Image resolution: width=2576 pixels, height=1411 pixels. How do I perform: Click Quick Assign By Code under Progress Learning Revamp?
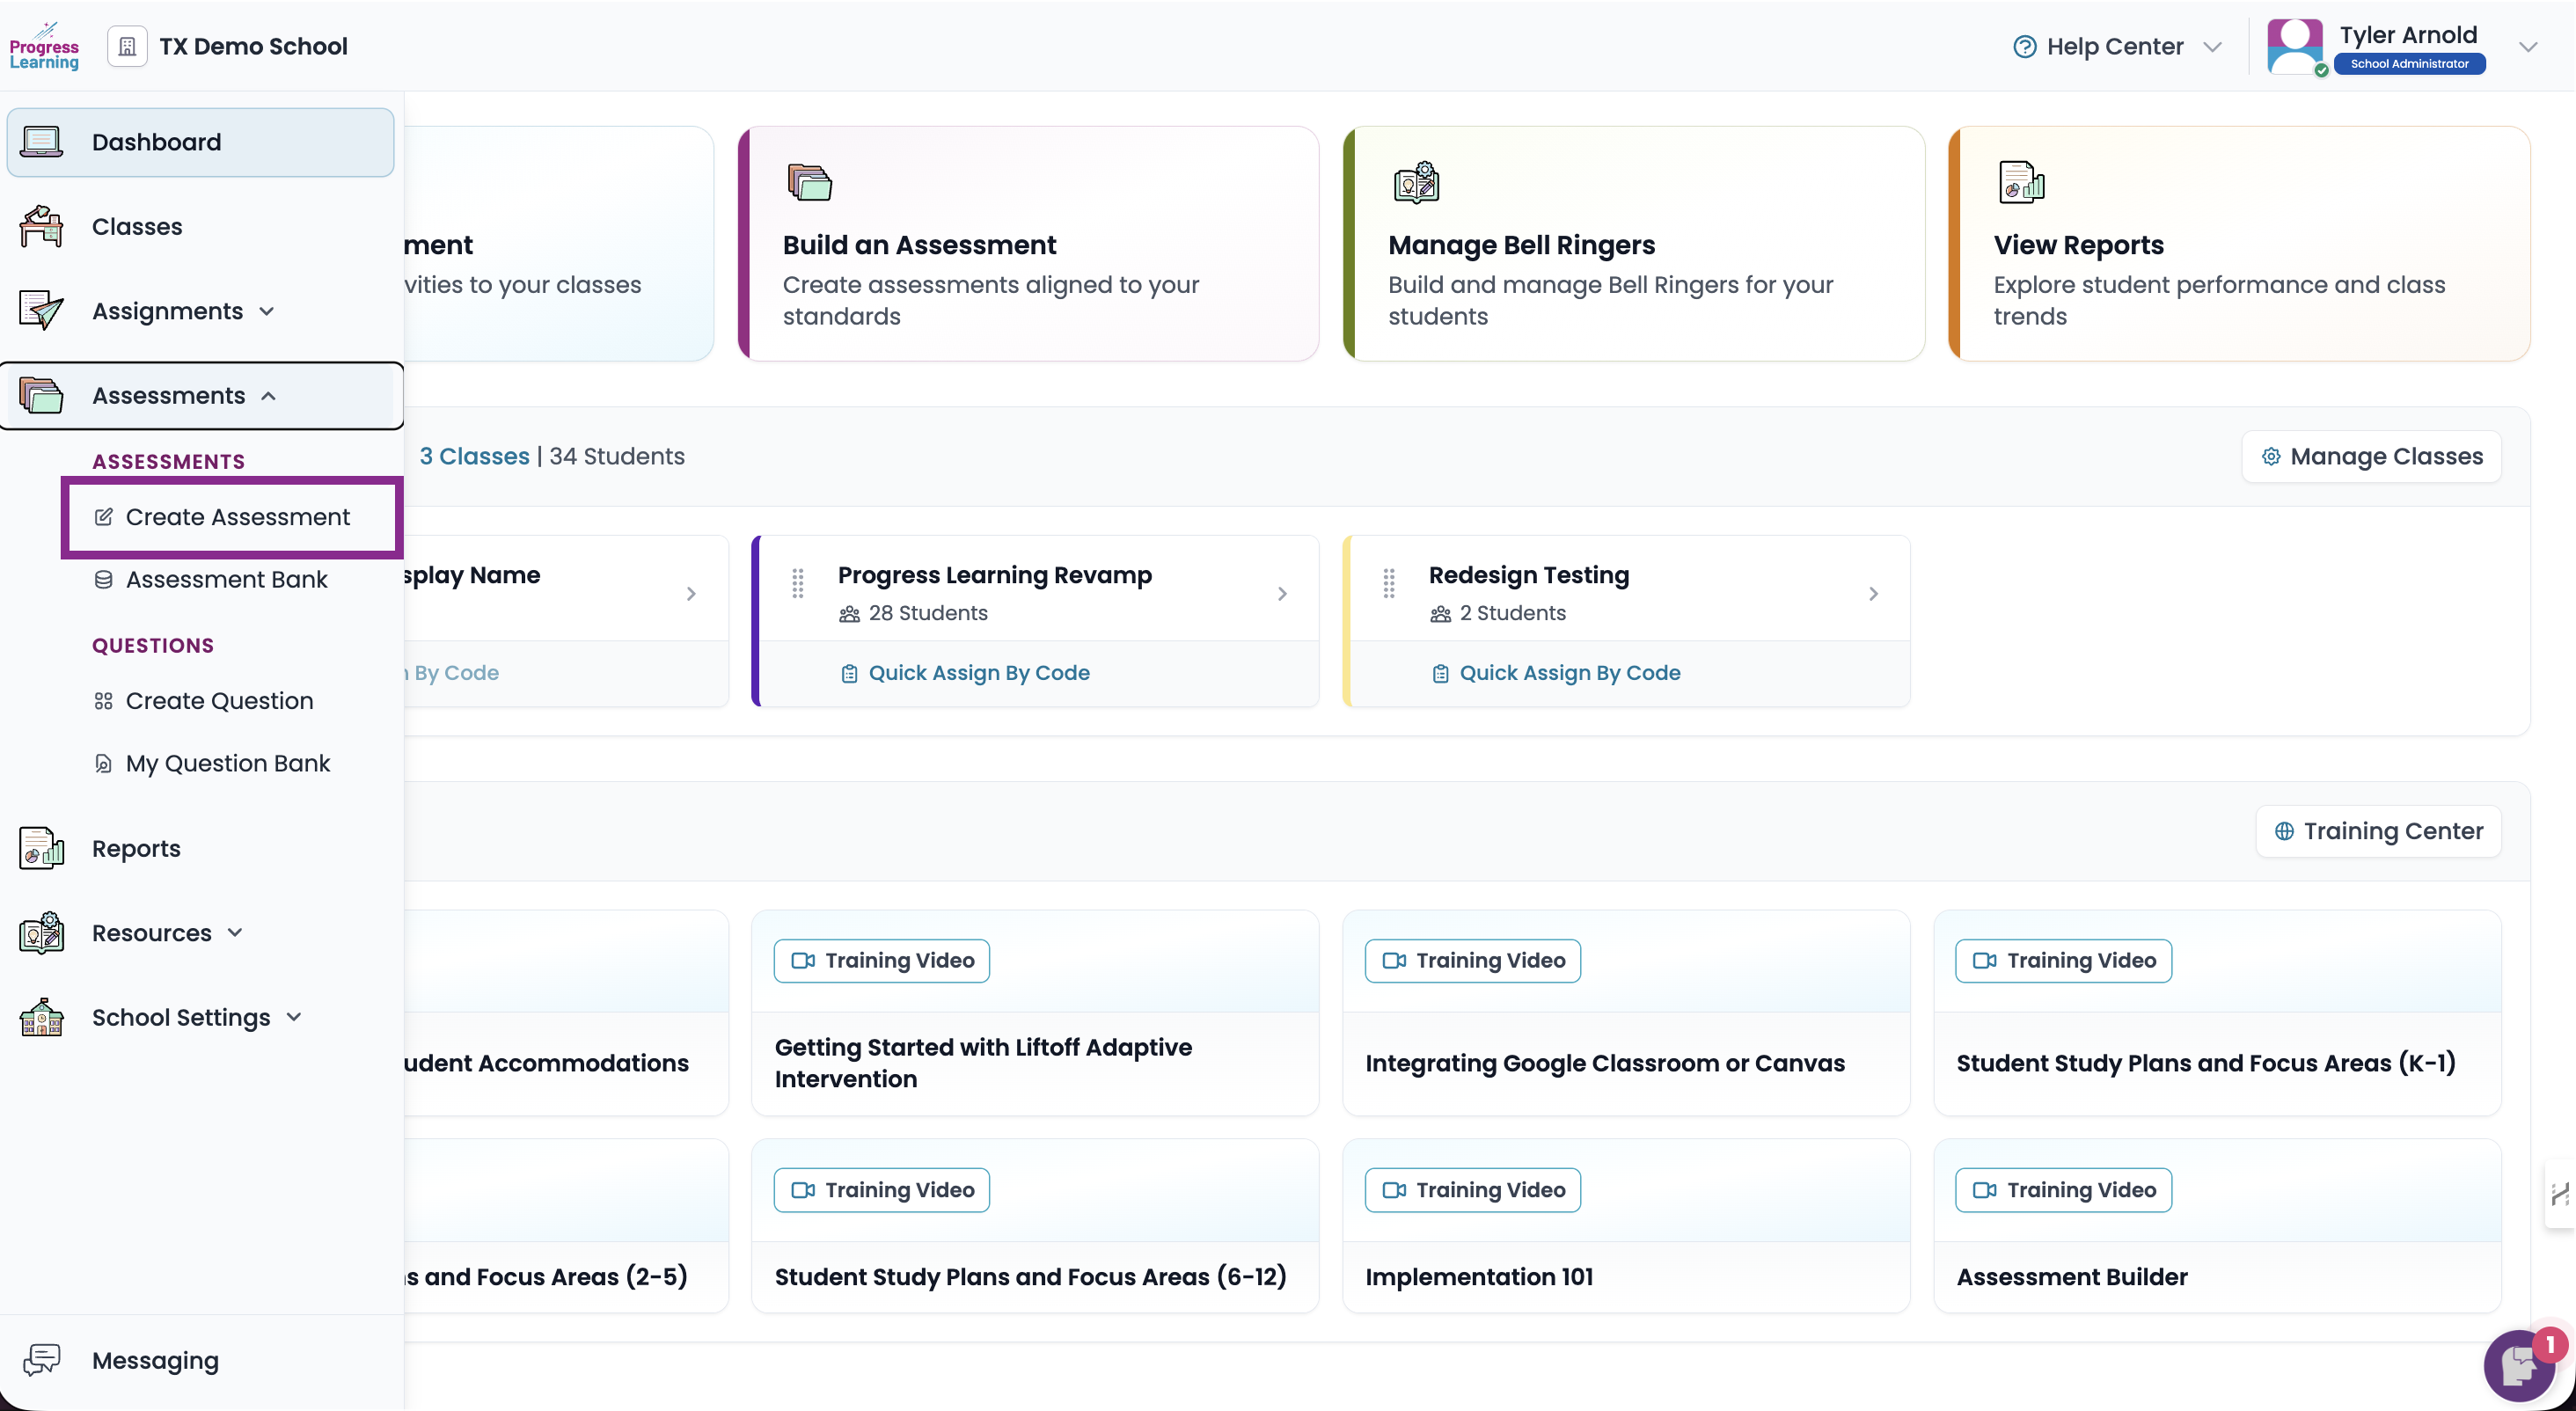(965, 673)
